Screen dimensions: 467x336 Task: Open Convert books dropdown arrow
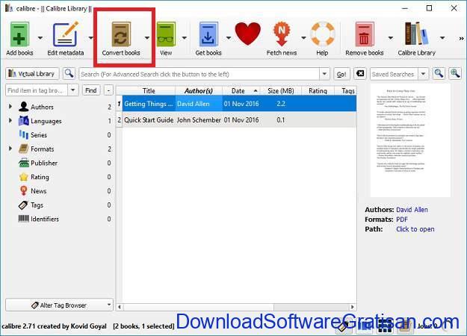click(147, 38)
